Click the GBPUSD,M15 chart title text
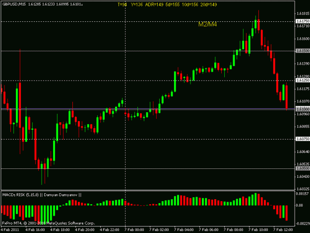Viewport: 310px width, 233px height. tap(14, 4)
